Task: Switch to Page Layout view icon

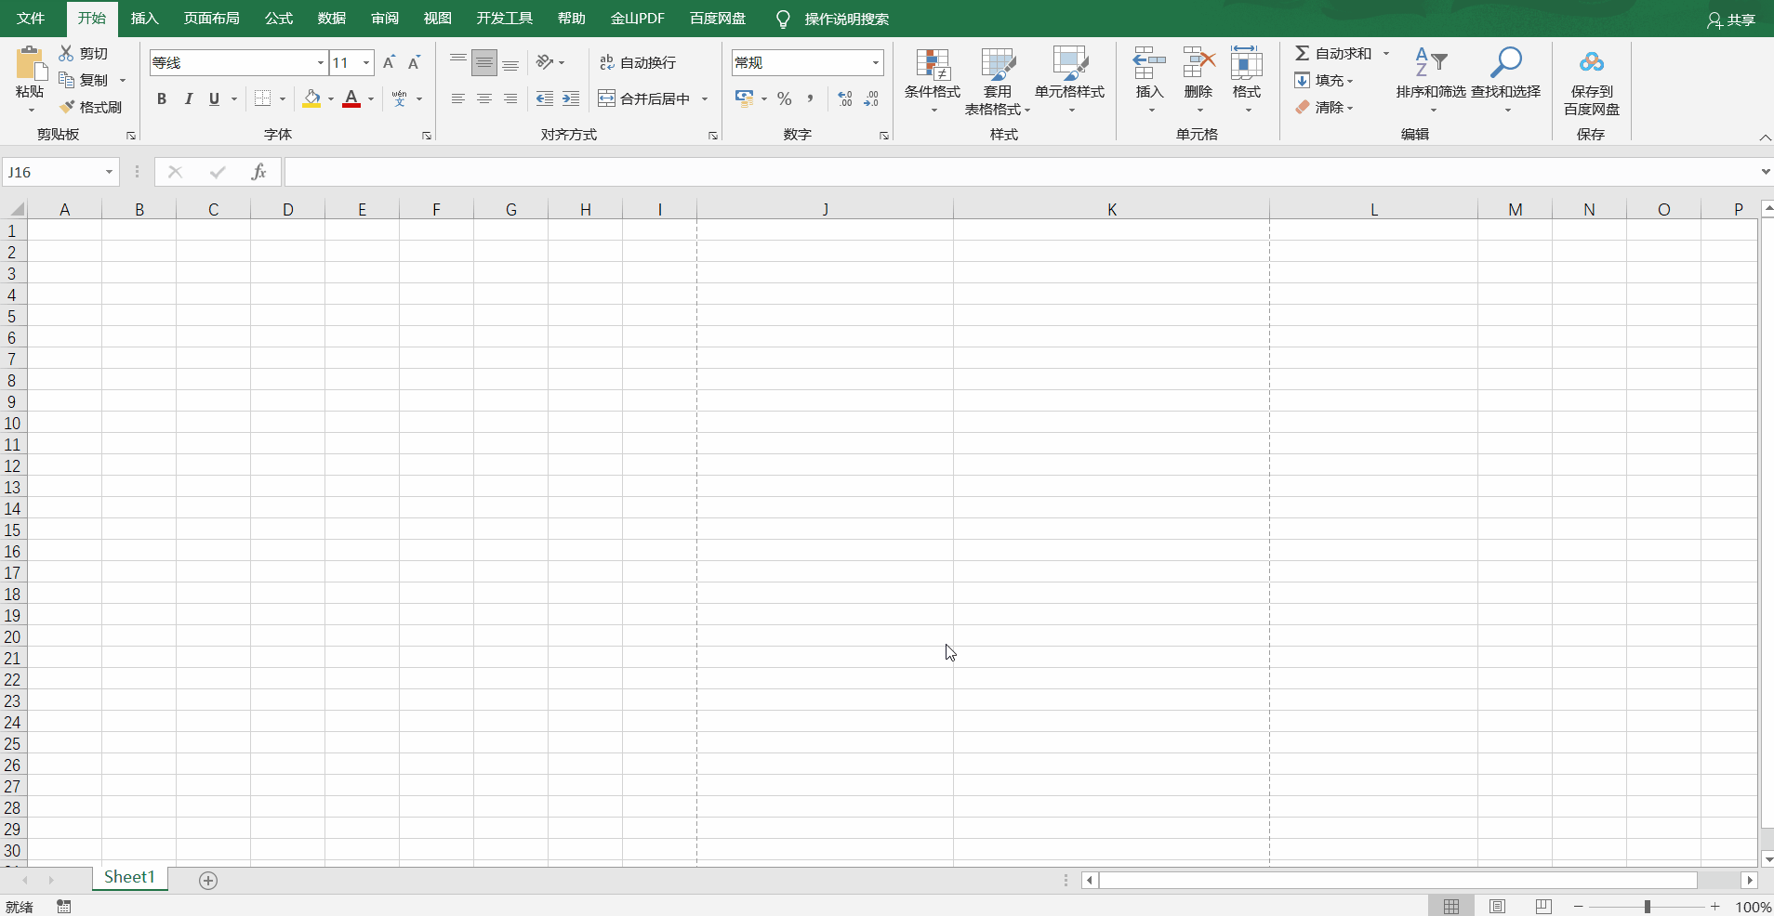Action: point(1497,906)
